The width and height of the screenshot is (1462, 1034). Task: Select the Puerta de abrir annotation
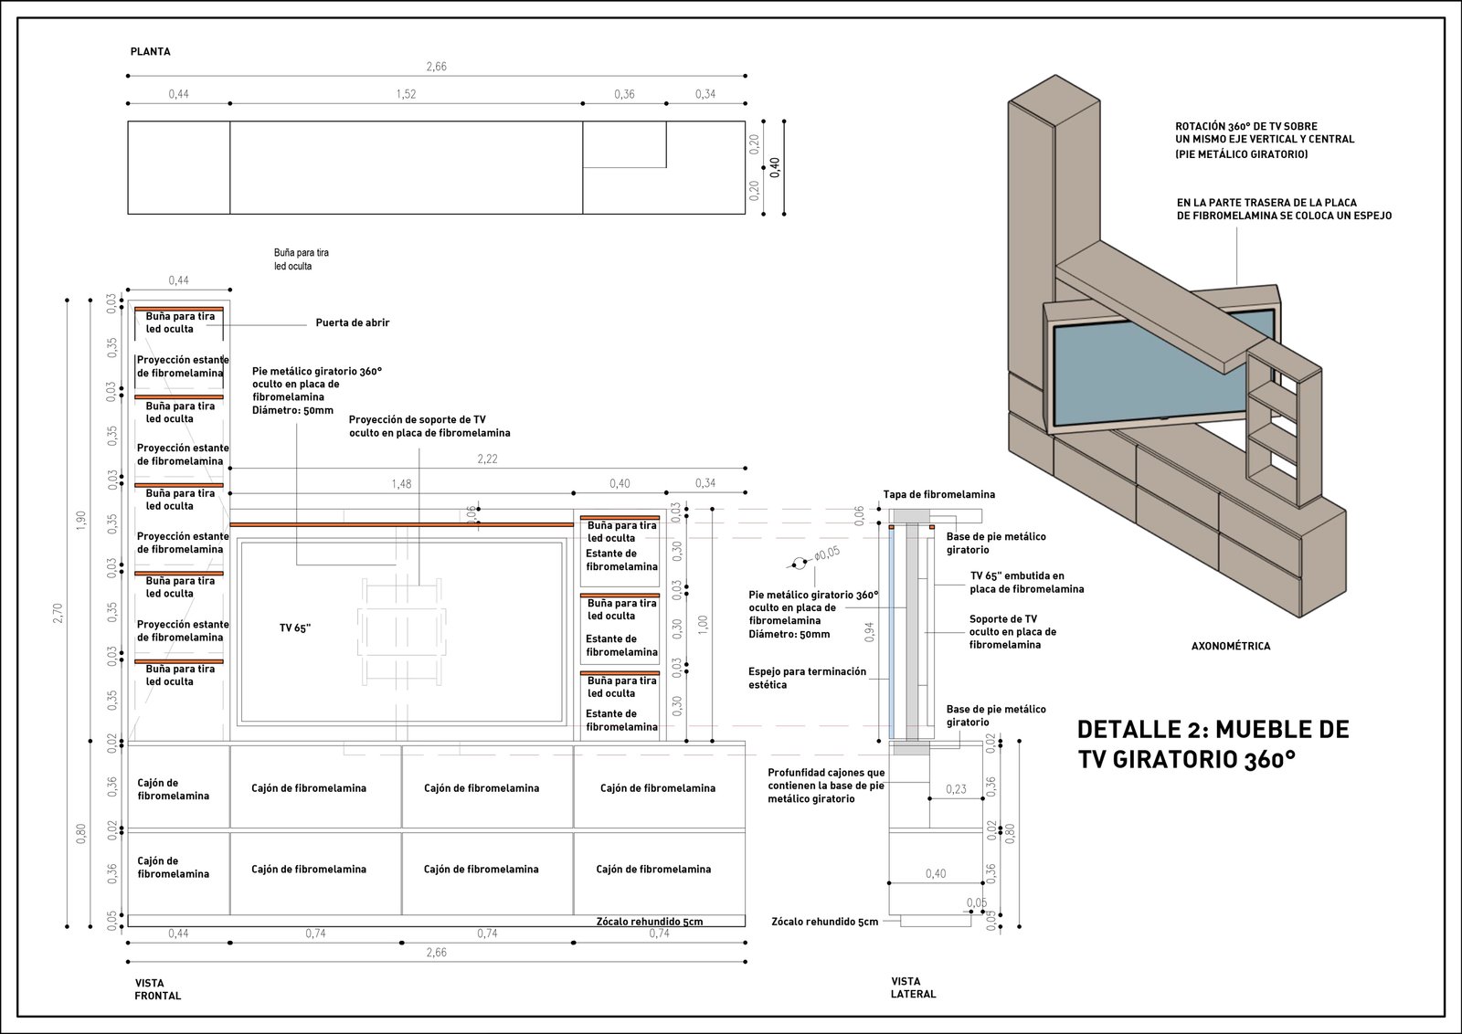(x=352, y=322)
